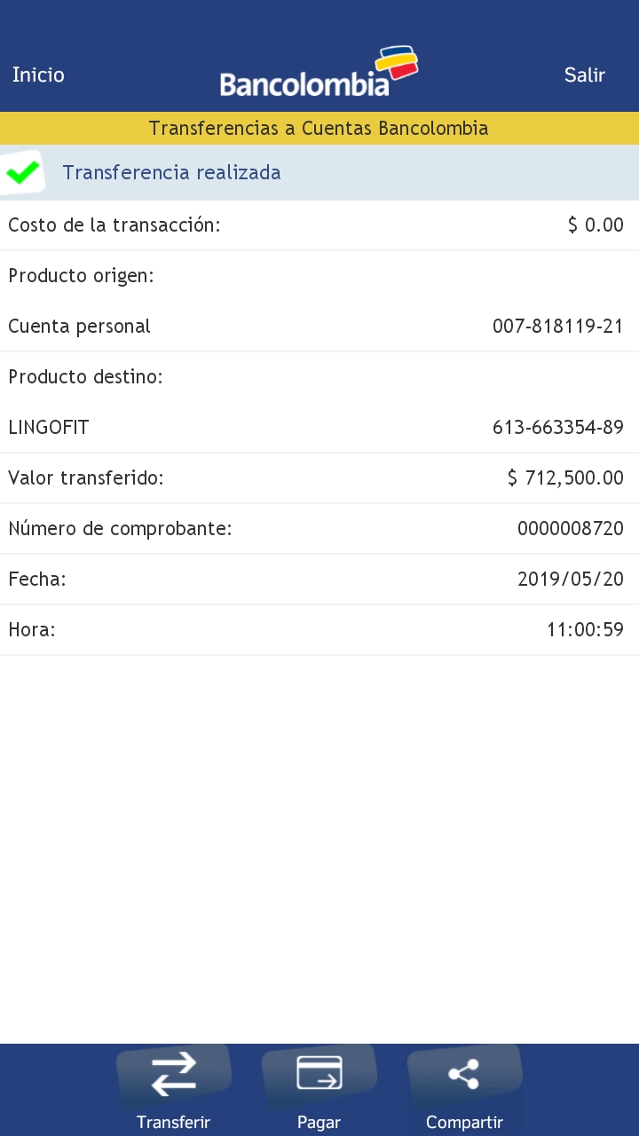Tap the Transferencia realizada status text
The width and height of the screenshot is (639, 1136).
point(171,172)
